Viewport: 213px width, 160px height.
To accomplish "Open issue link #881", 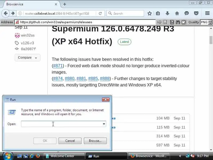I will (81, 78).
